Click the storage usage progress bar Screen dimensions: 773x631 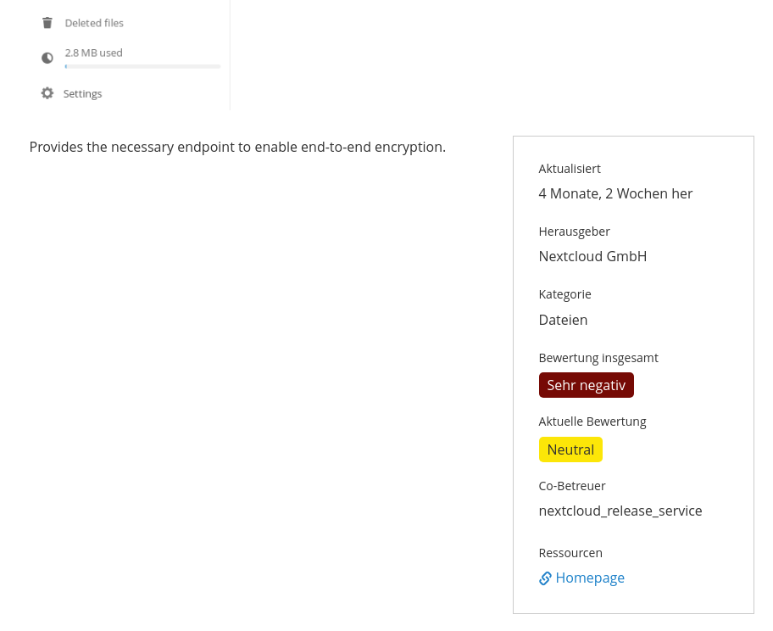coord(142,66)
